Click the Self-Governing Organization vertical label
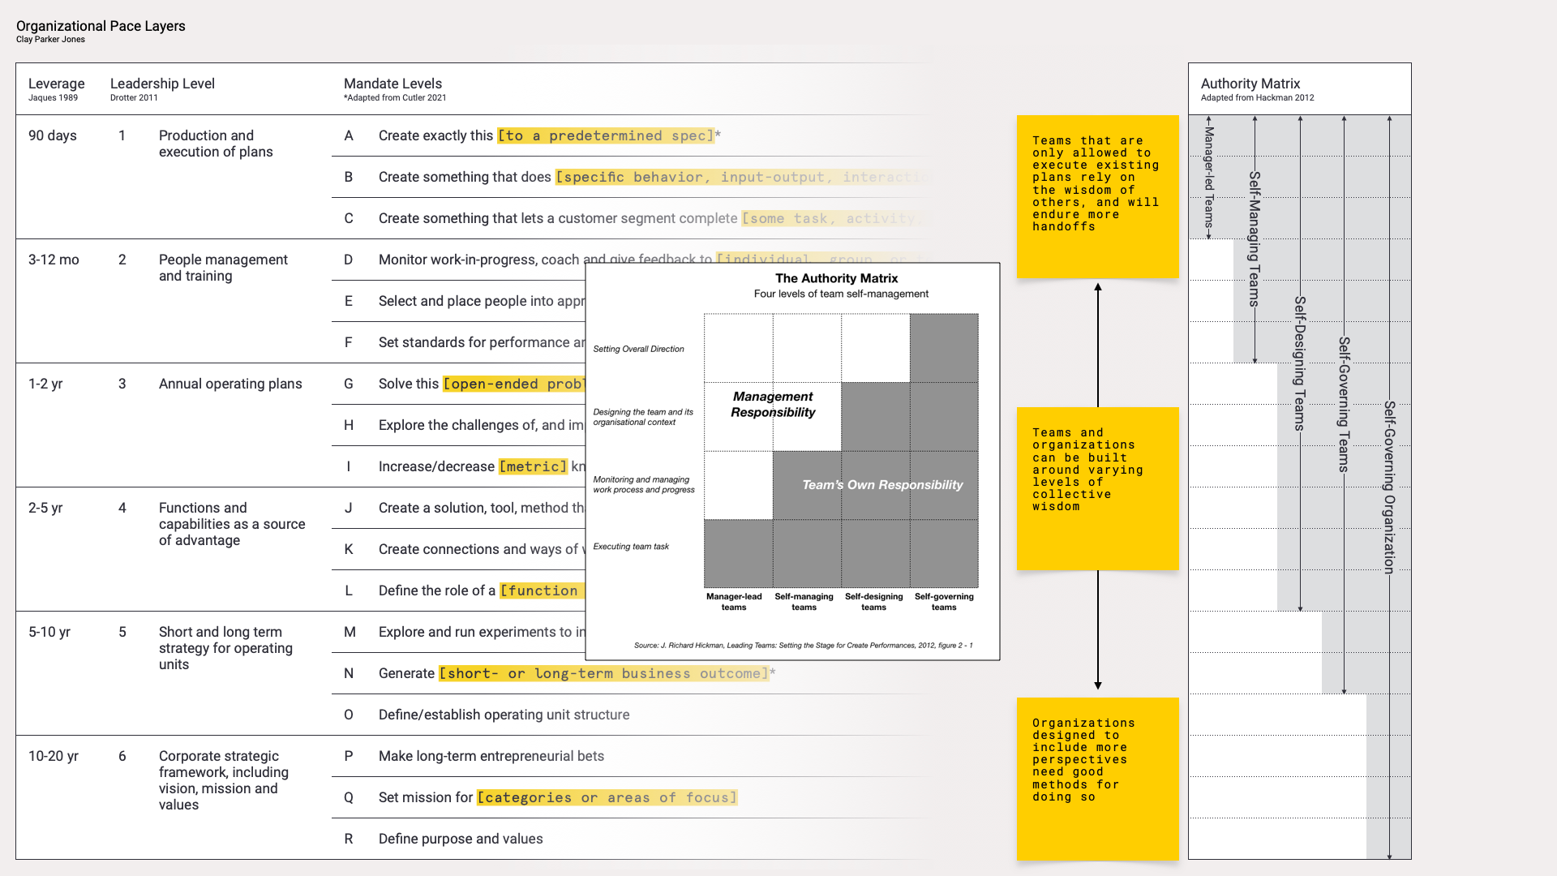 pyautogui.click(x=1389, y=487)
